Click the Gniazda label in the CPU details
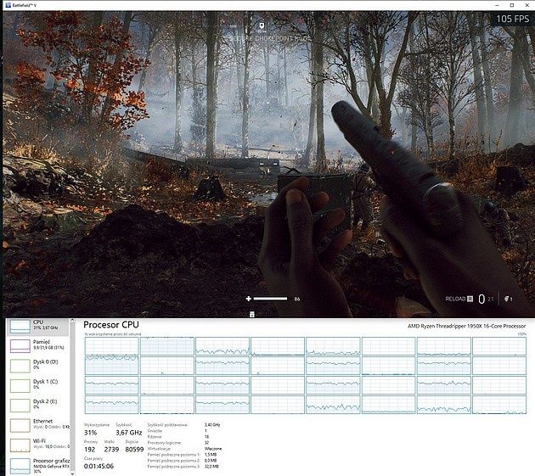Image resolution: width=535 pixels, height=476 pixels. click(155, 431)
